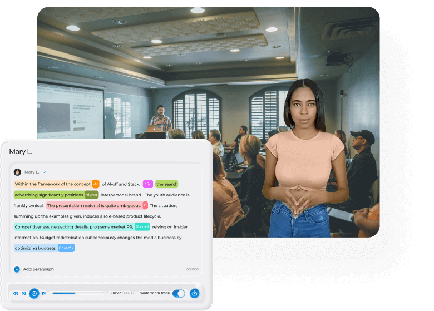434x311 pixels.
Task: Click the Add paragraph label
Action: click(38, 269)
